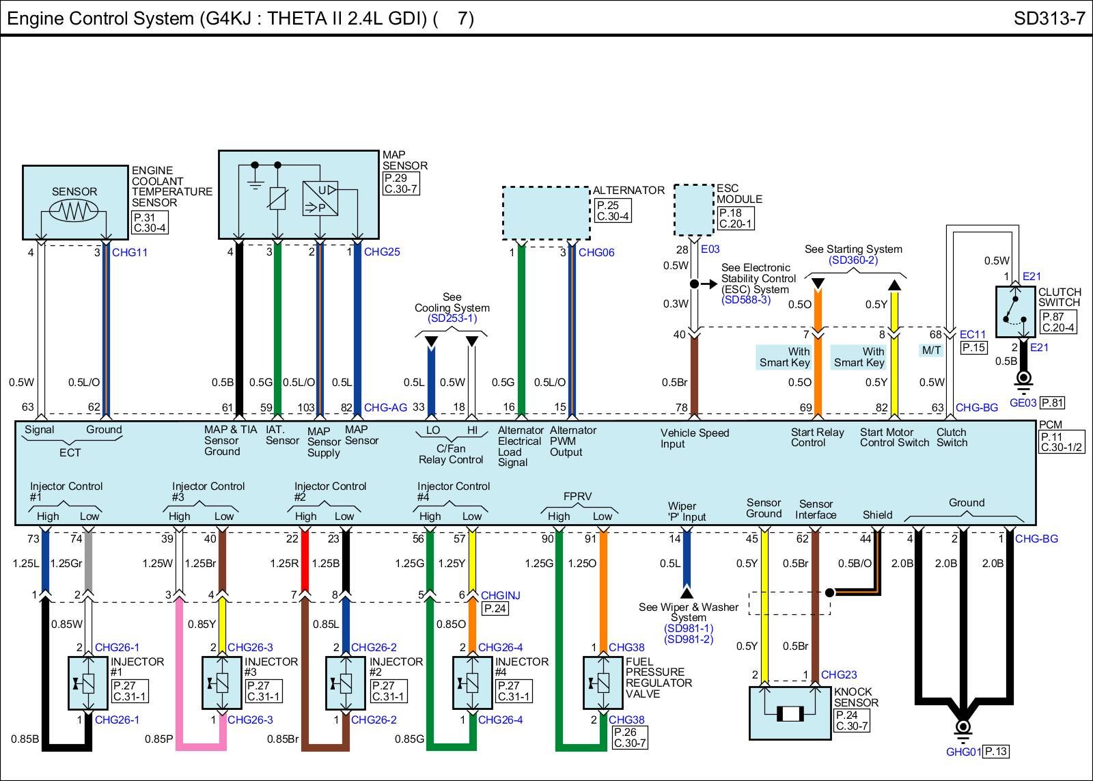
Task: Select the GHG01 ground symbol
Action: pyautogui.click(x=963, y=728)
